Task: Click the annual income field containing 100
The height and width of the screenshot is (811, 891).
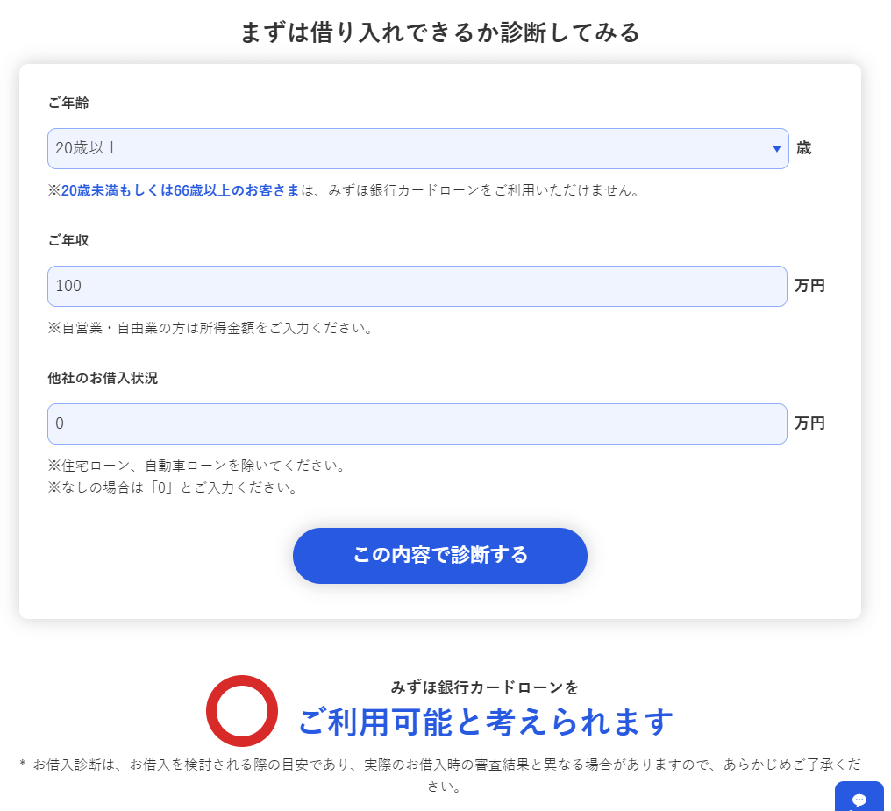Action: 417,286
